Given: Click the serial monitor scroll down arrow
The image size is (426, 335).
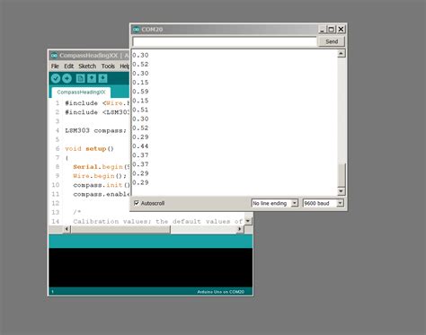Looking at the screenshot, I should pyautogui.click(x=342, y=191).
